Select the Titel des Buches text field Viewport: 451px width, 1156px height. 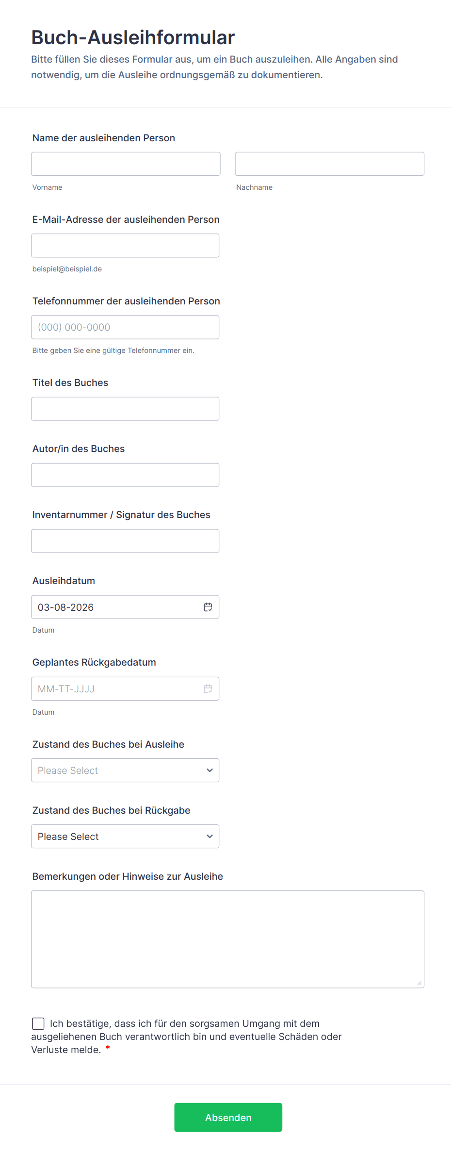(125, 409)
